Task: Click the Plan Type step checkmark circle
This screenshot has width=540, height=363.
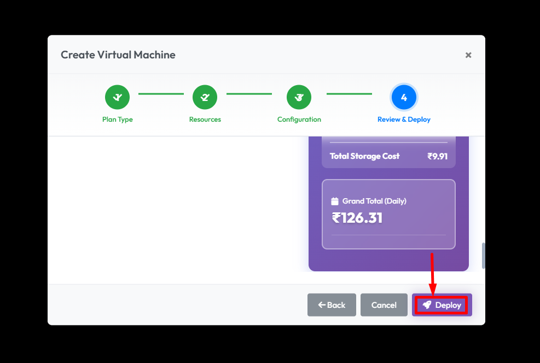Action: pyautogui.click(x=117, y=97)
